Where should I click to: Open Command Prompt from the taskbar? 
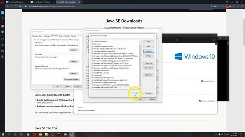click(x=59, y=134)
